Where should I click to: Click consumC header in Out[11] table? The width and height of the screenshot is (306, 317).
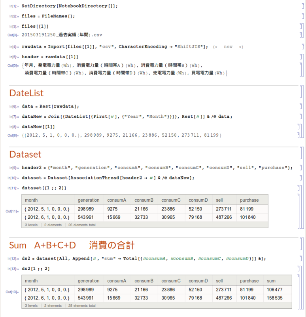(171, 200)
